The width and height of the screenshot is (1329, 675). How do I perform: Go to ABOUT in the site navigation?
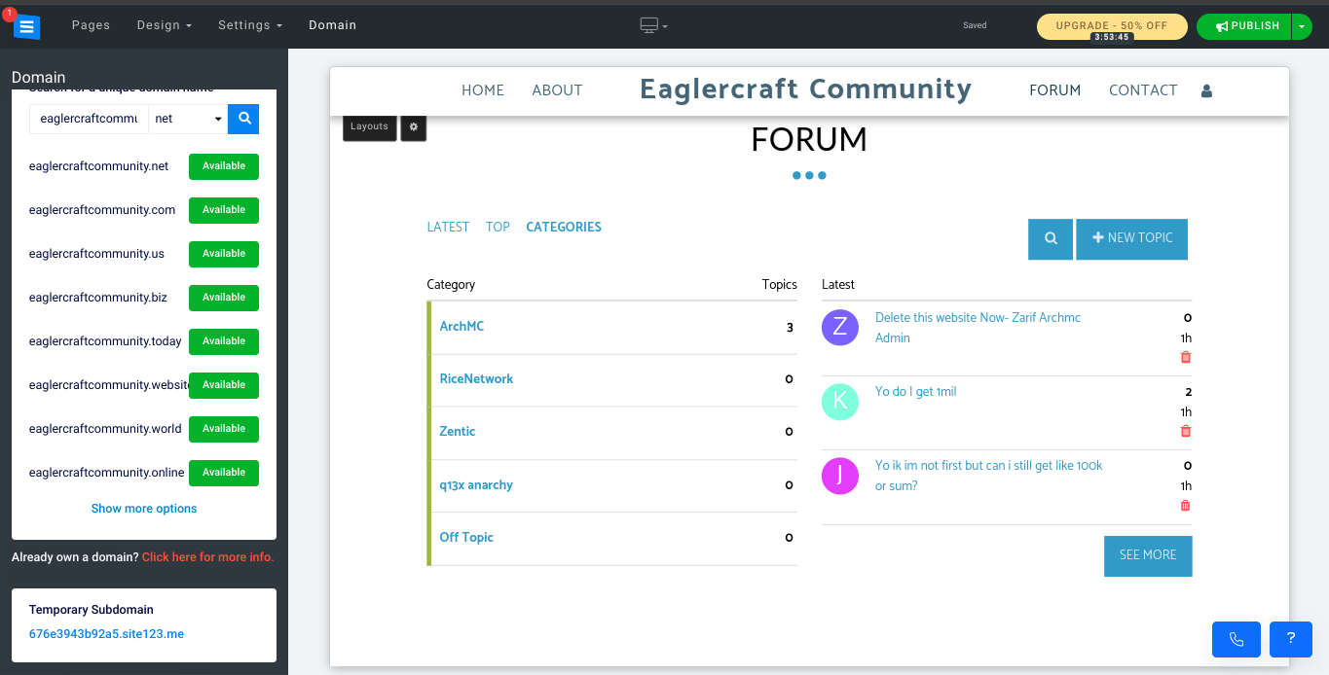[x=557, y=90]
